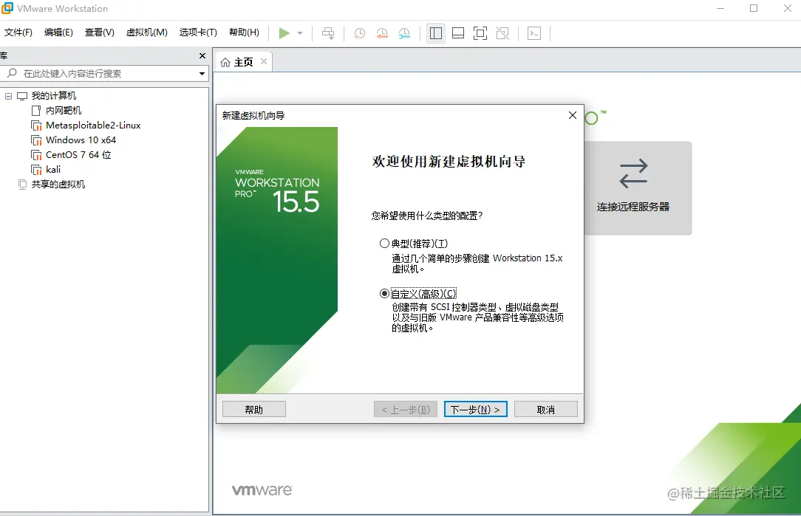Click the 下一步(N) button
This screenshot has height=516, width=801.
click(475, 409)
